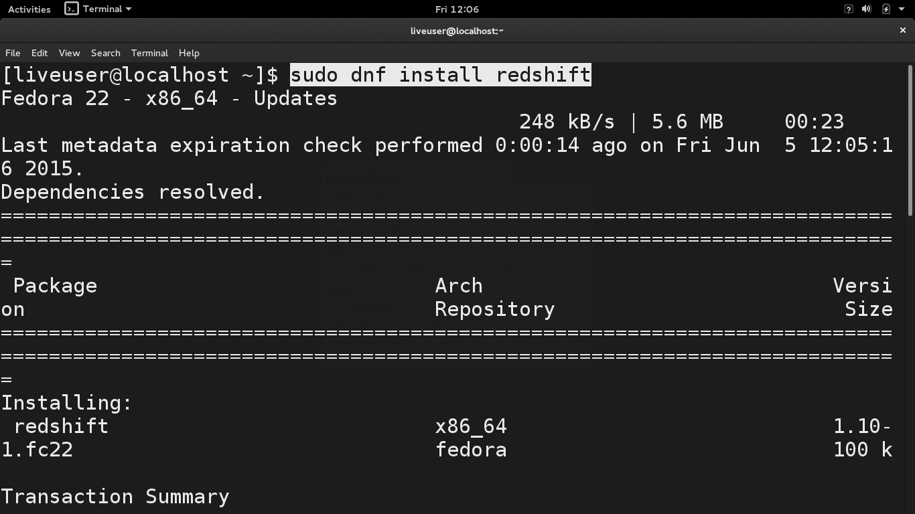Click the volume speaker icon
The width and height of the screenshot is (915, 514).
(x=866, y=9)
